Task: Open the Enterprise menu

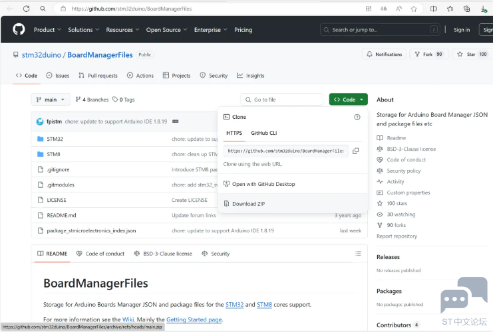Action: (211, 30)
